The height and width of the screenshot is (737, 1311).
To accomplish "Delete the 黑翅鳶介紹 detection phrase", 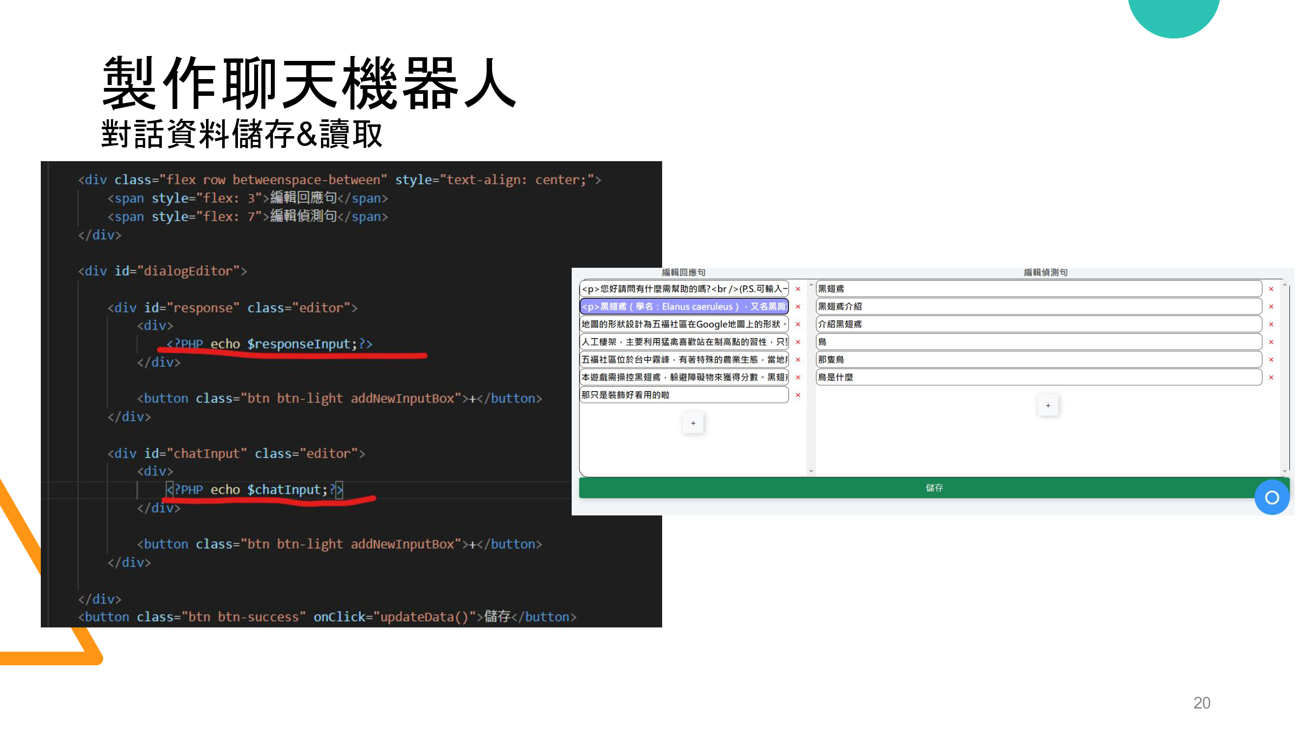I will [x=1271, y=307].
